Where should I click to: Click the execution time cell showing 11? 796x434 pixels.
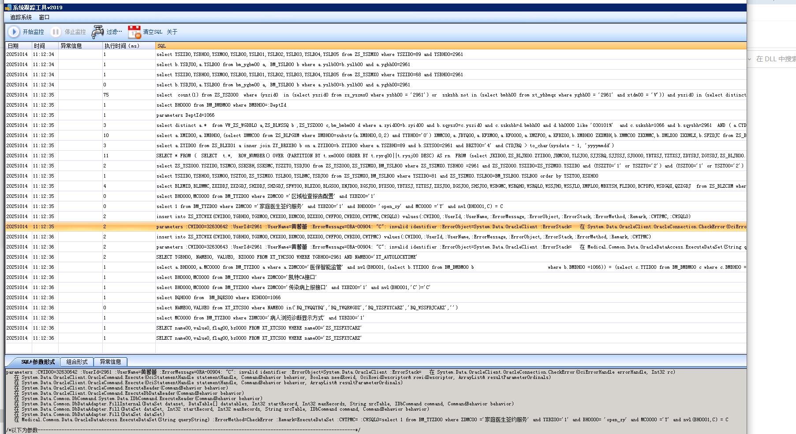coord(129,156)
